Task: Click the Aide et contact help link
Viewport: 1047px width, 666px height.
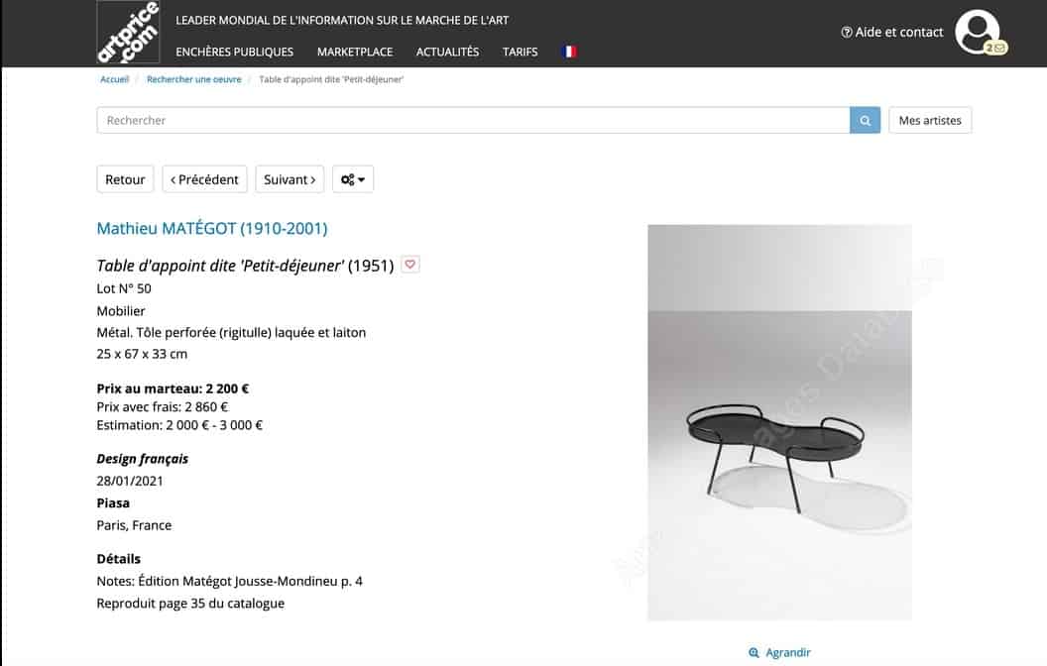Action: (x=892, y=32)
